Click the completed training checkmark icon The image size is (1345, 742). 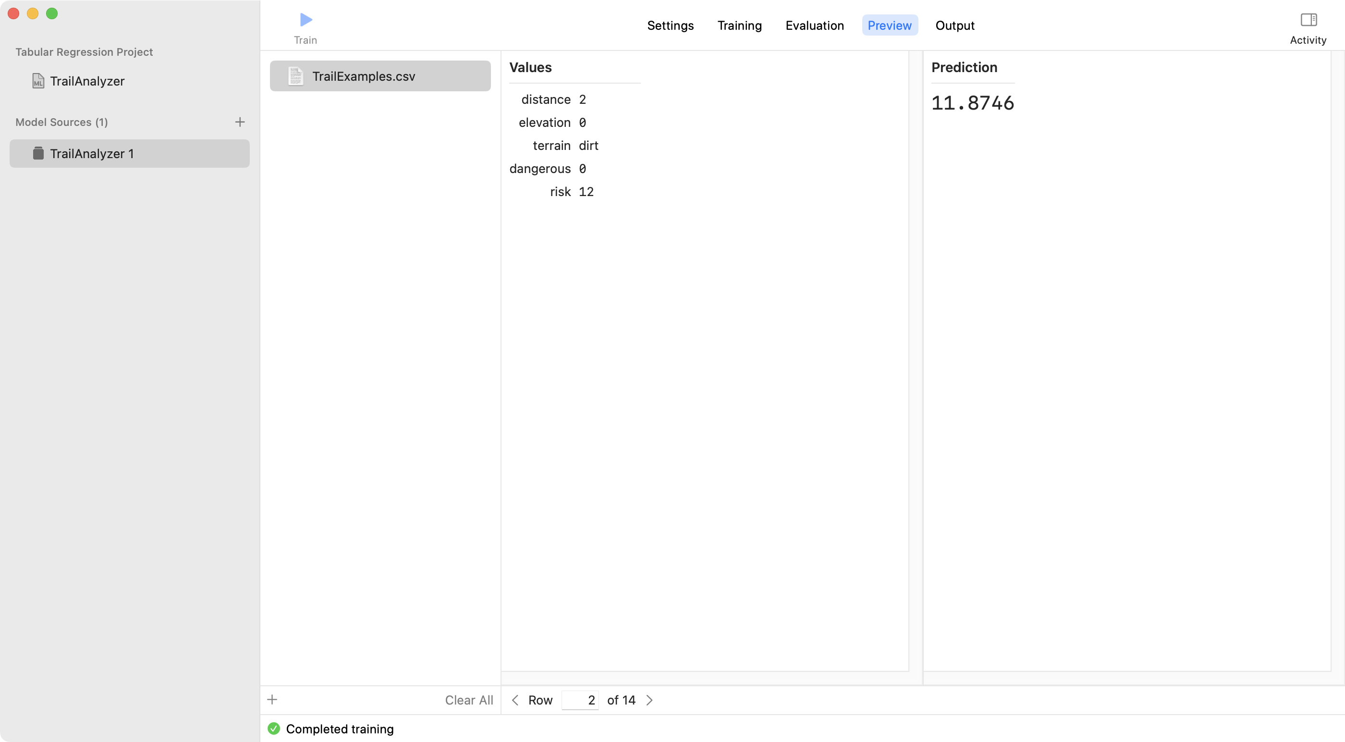pos(274,729)
